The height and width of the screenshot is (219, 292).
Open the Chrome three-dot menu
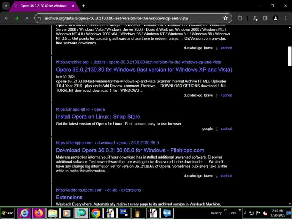pos(286,18)
